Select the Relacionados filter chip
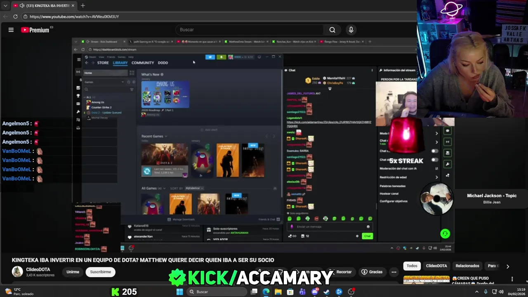The image size is (528, 297). click(x=467, y=266)
